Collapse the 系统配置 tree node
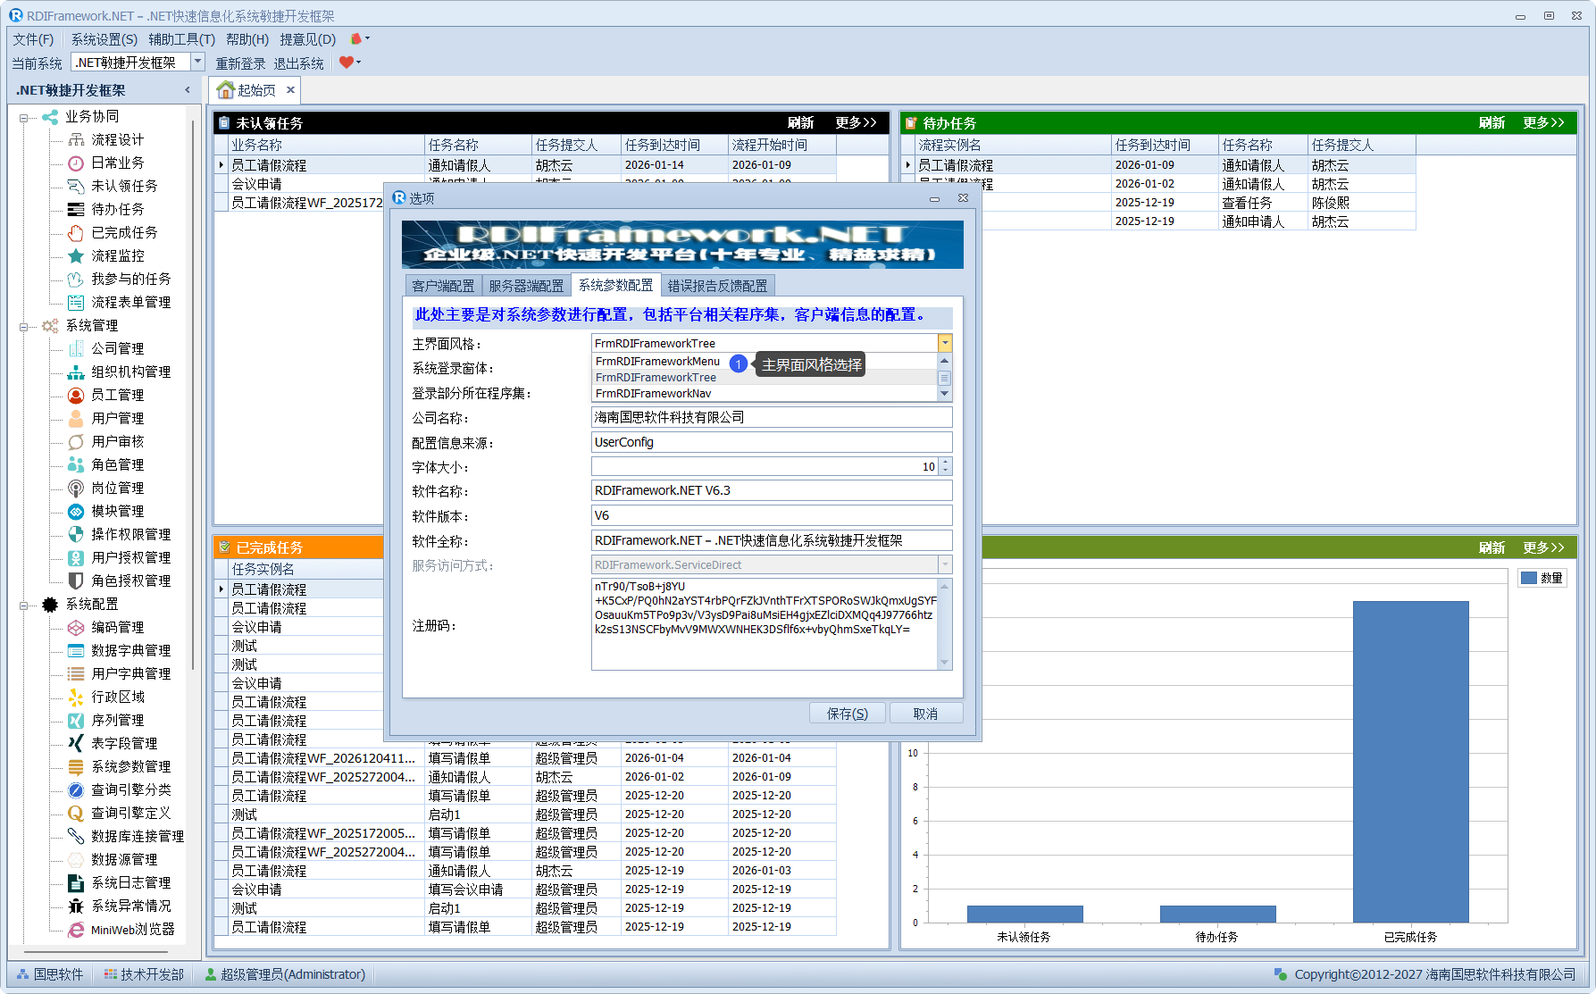 pyautogui.click(x=24, y=605)
